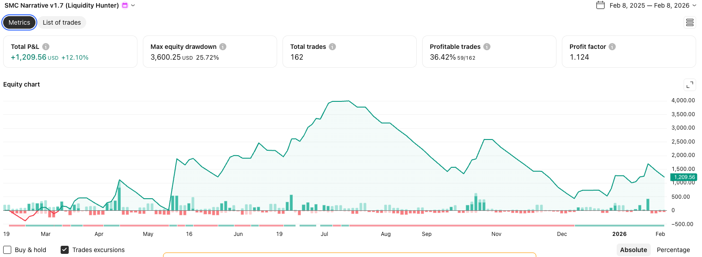Viewport: 702px width, 257px height.
Task: Click the pink strategy icon beside title
Action: (x=125, y=5)
